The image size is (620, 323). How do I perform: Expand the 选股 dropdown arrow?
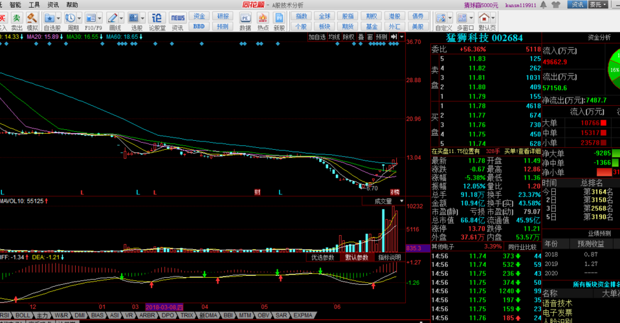[143, 18]
